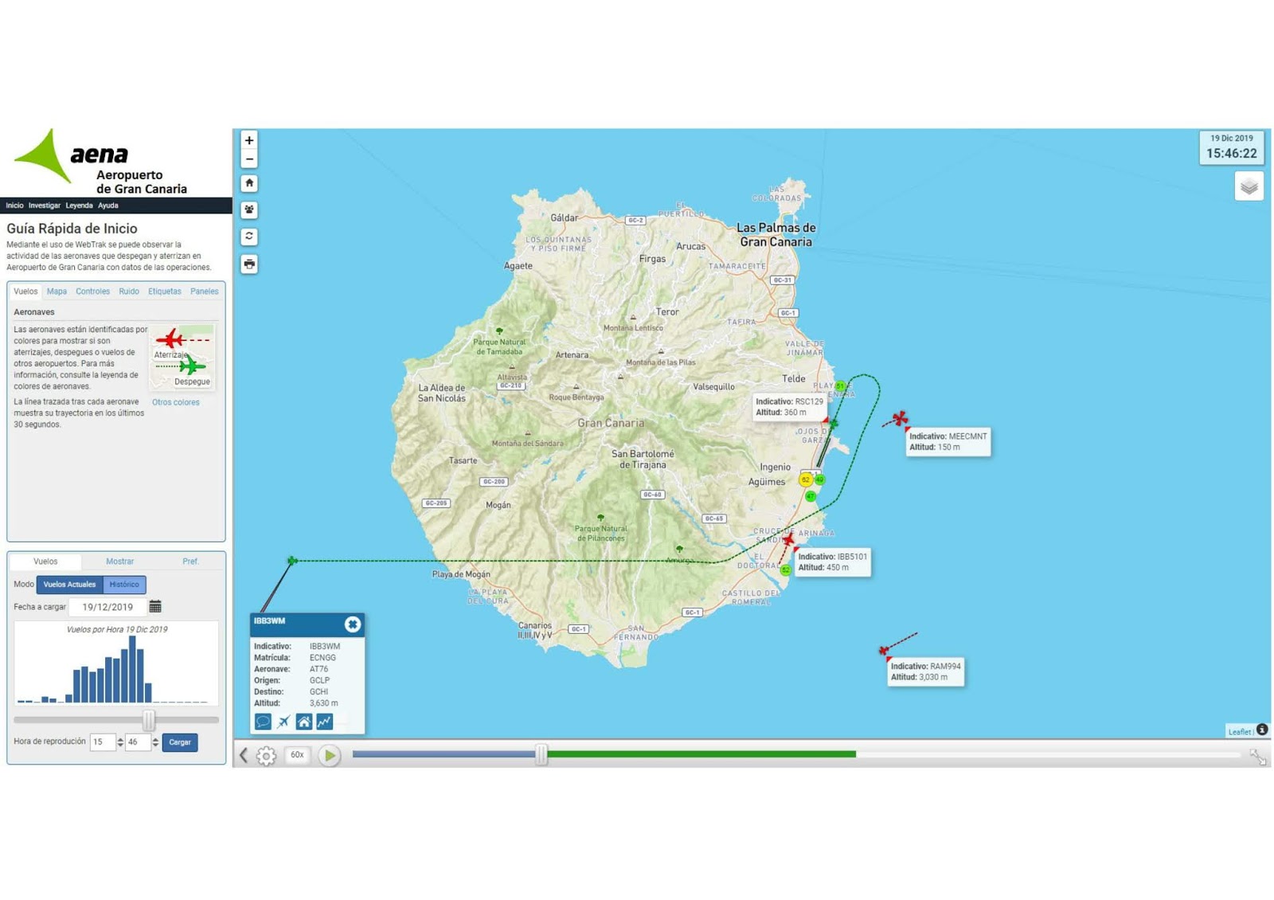The height and width of the screenshot is (900, 1274).
Task: Switch to the Controles guide tab
Action: (x=92, y=292)
